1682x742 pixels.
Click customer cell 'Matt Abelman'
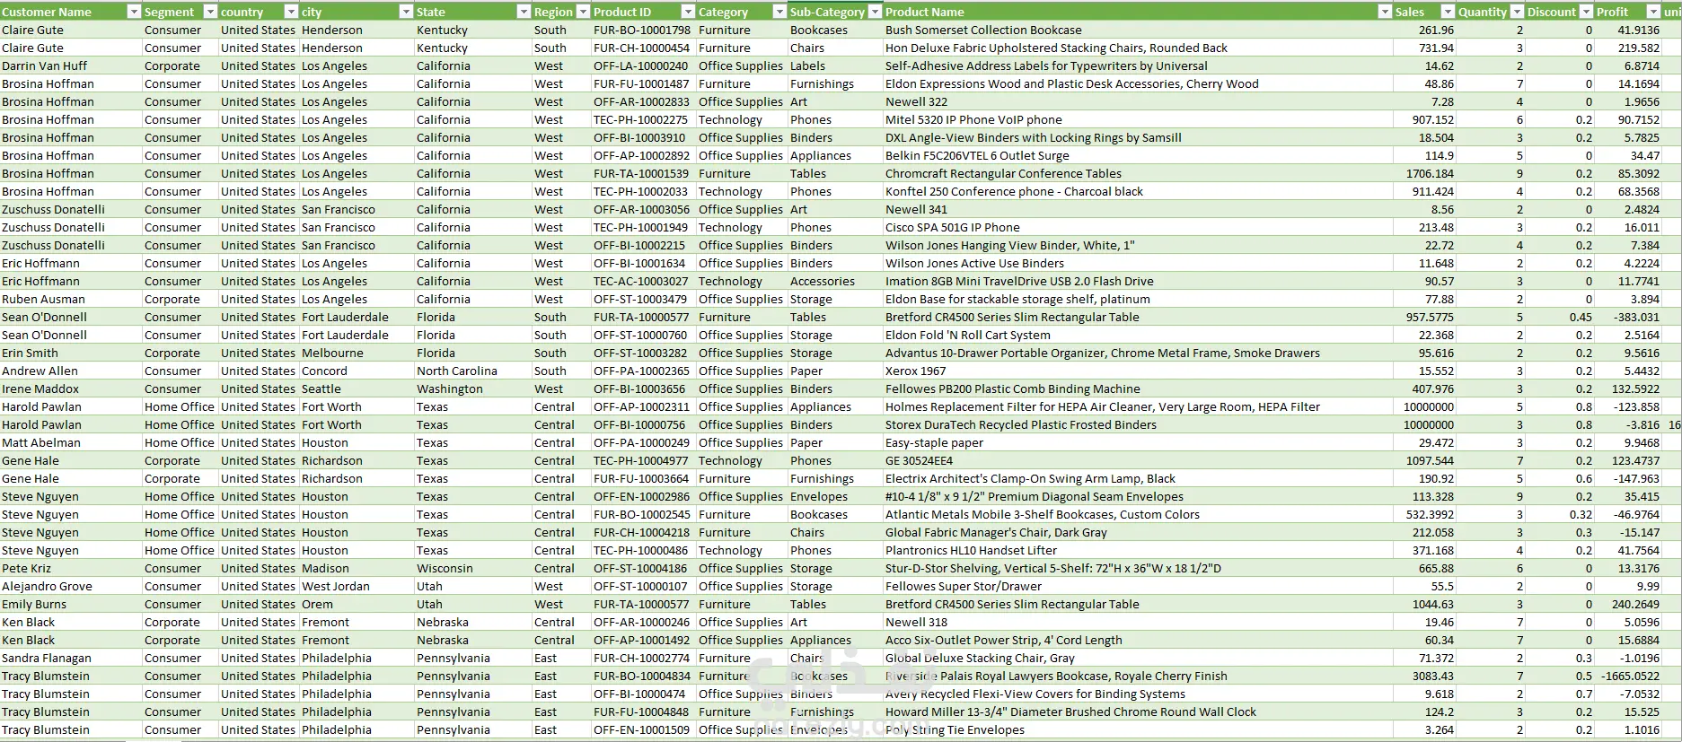coord(71,442)
